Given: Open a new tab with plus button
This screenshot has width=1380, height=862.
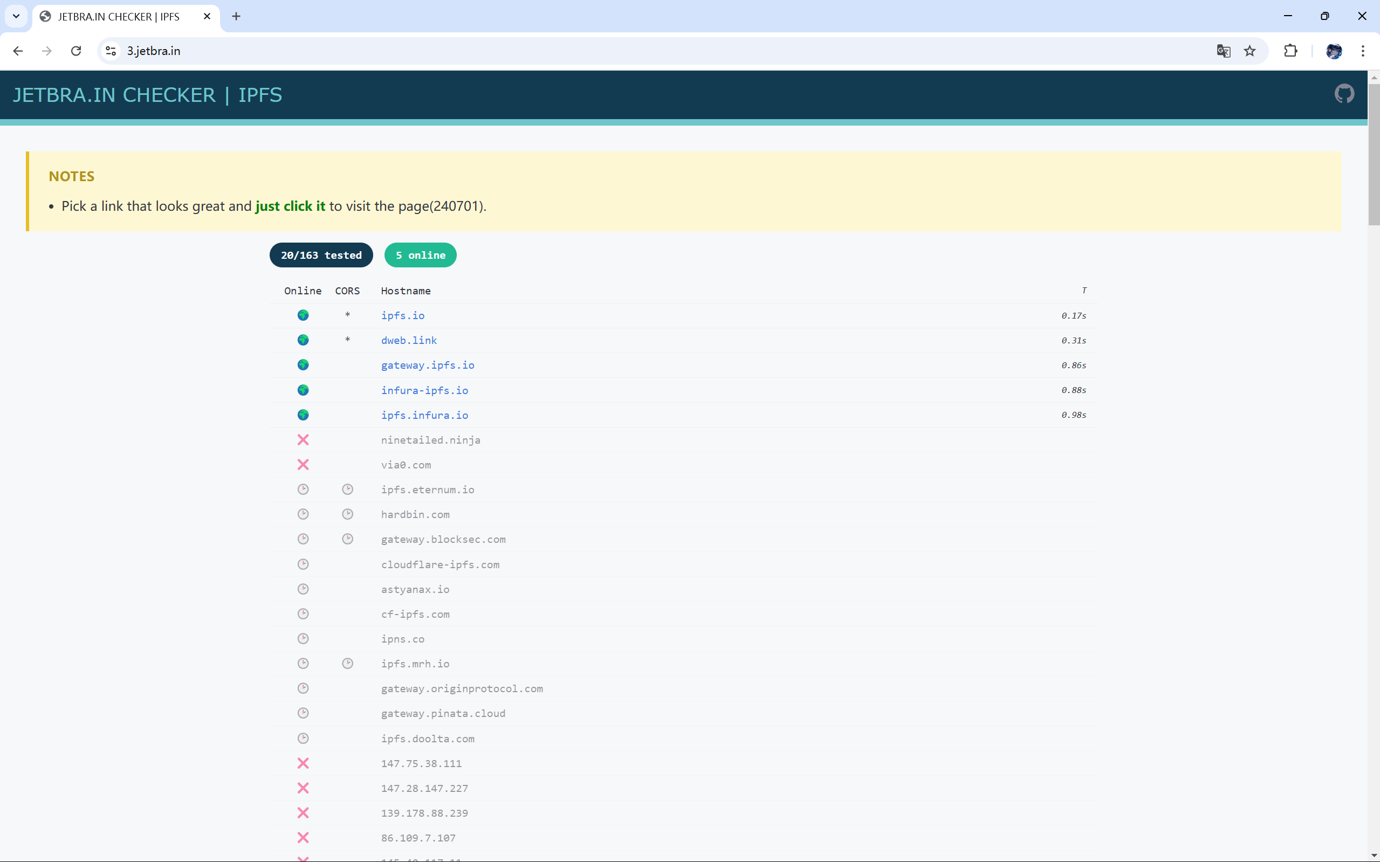Looking at the screenshot, I should pos(236,17).
